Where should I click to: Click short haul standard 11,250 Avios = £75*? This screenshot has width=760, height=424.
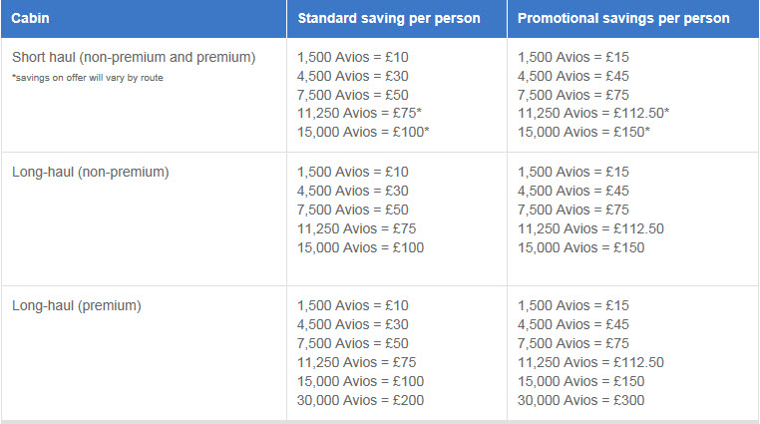tap(359, 113)
